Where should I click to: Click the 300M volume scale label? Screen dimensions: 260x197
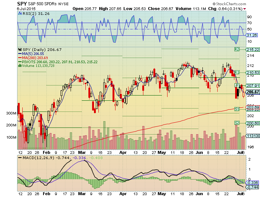[x=11, y=113]
